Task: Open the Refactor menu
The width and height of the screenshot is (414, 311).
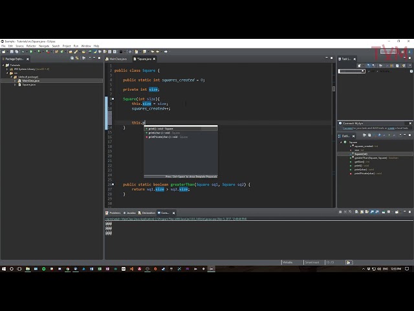Action: (31, 46)
